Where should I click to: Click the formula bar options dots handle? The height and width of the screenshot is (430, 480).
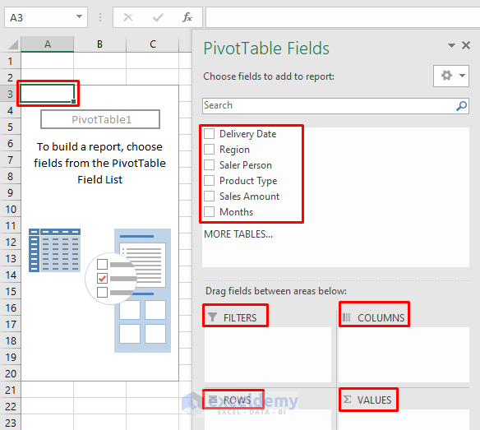pos(100,17)
